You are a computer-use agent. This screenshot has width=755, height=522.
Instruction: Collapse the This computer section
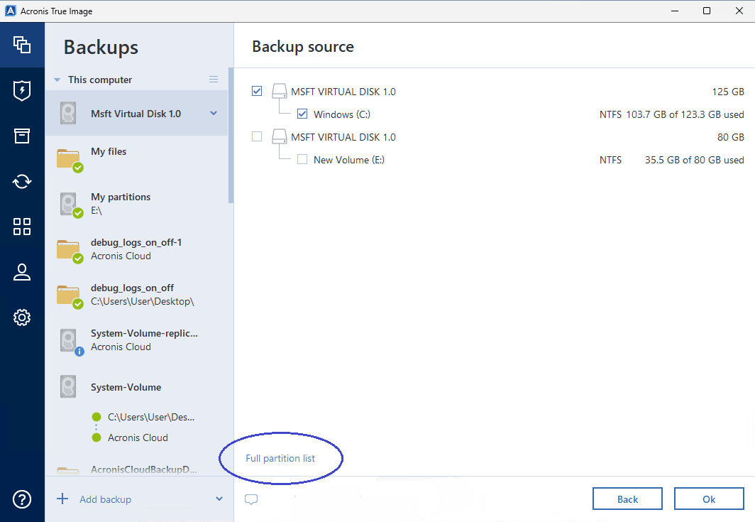58,80
